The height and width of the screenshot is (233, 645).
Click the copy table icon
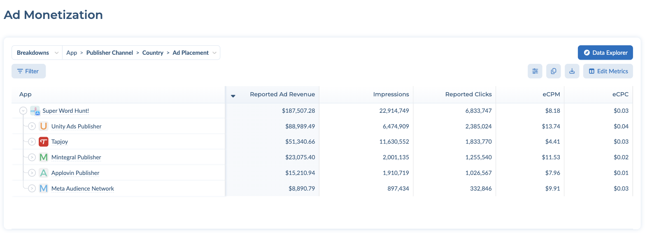pos(553,71)
